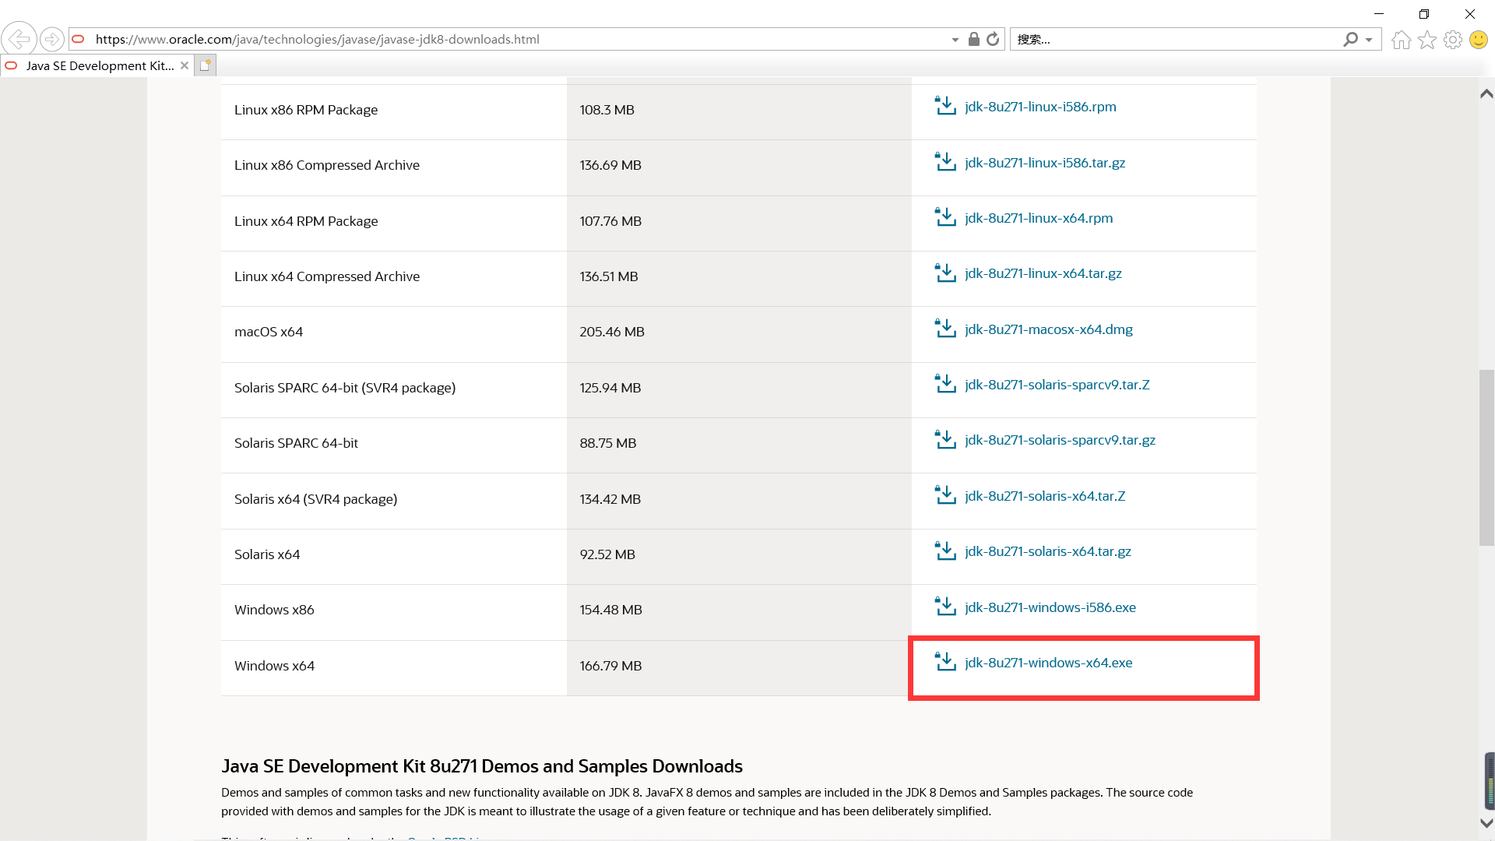1495x841 pixels.
Task: Open the search provider dropdown arrow
Action: [x=1369, y=40]
